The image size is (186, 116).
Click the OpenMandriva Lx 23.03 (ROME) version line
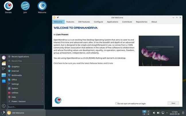click(x=90, y=58)
